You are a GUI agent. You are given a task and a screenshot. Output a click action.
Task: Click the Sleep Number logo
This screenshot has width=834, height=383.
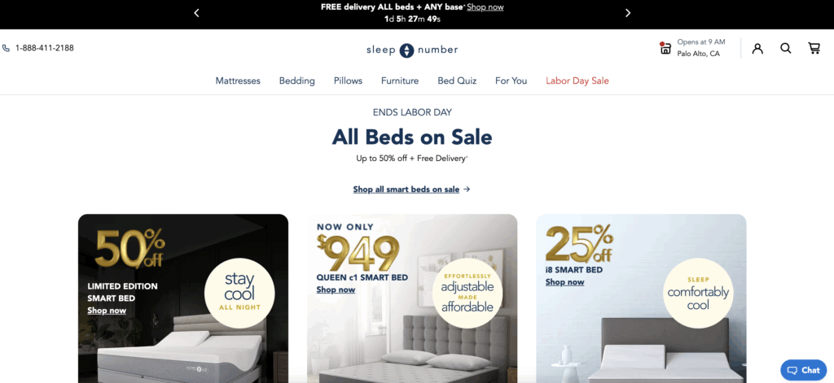[x=411, y=50]
